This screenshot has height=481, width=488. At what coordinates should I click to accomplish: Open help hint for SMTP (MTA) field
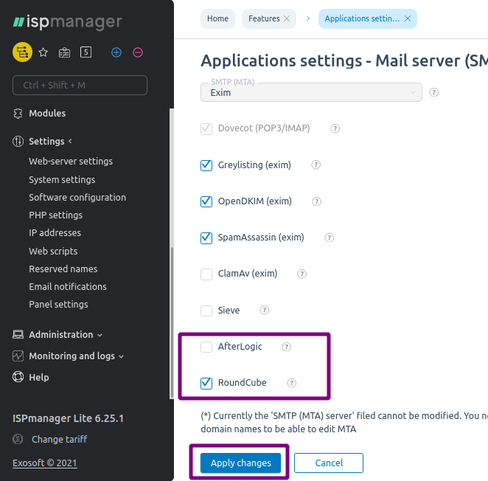click(x=434, y=92)
